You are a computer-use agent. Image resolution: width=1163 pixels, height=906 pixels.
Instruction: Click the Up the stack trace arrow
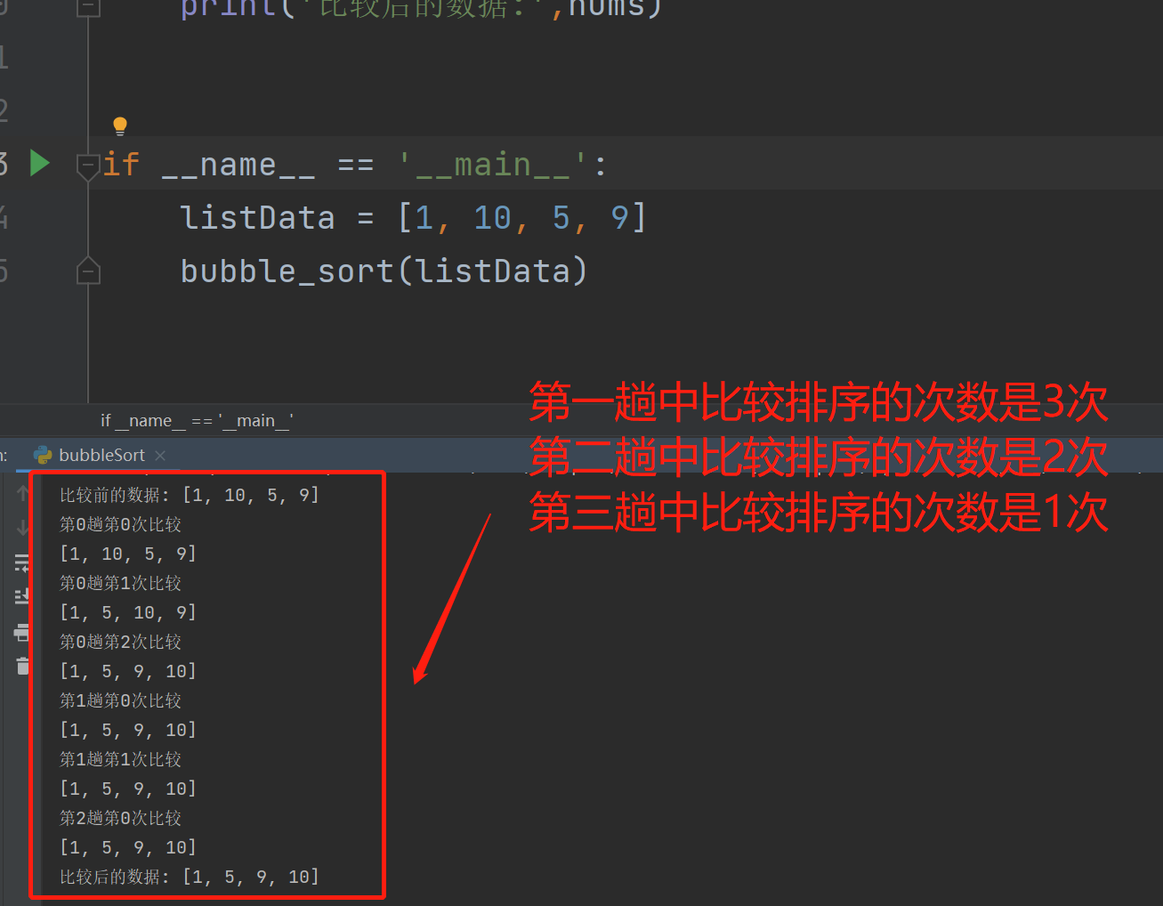pos(22,492)
